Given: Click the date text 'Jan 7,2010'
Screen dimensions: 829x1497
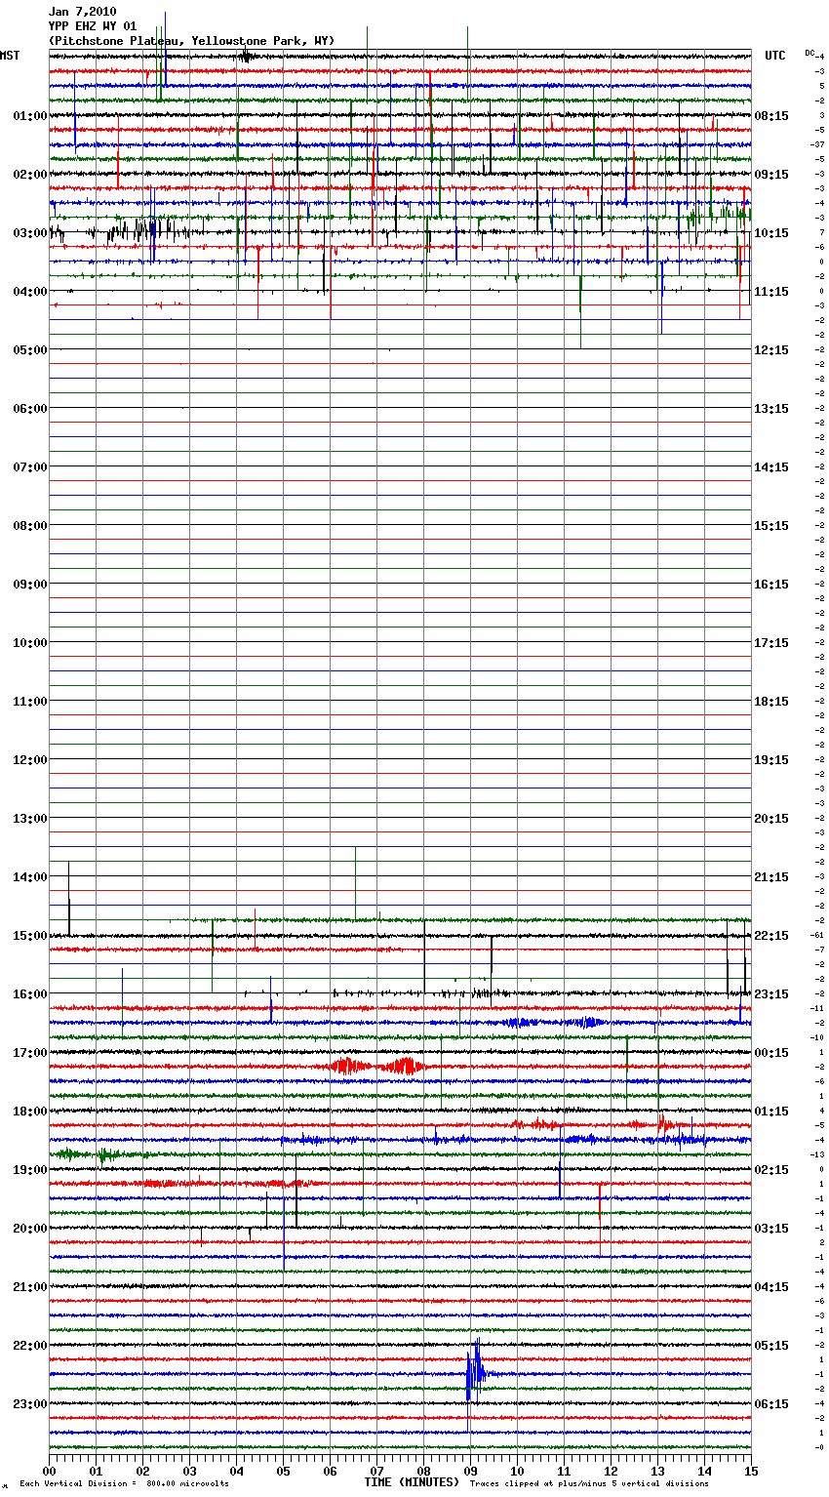Looking at the screenshot, I should click(x=82, y=12).
